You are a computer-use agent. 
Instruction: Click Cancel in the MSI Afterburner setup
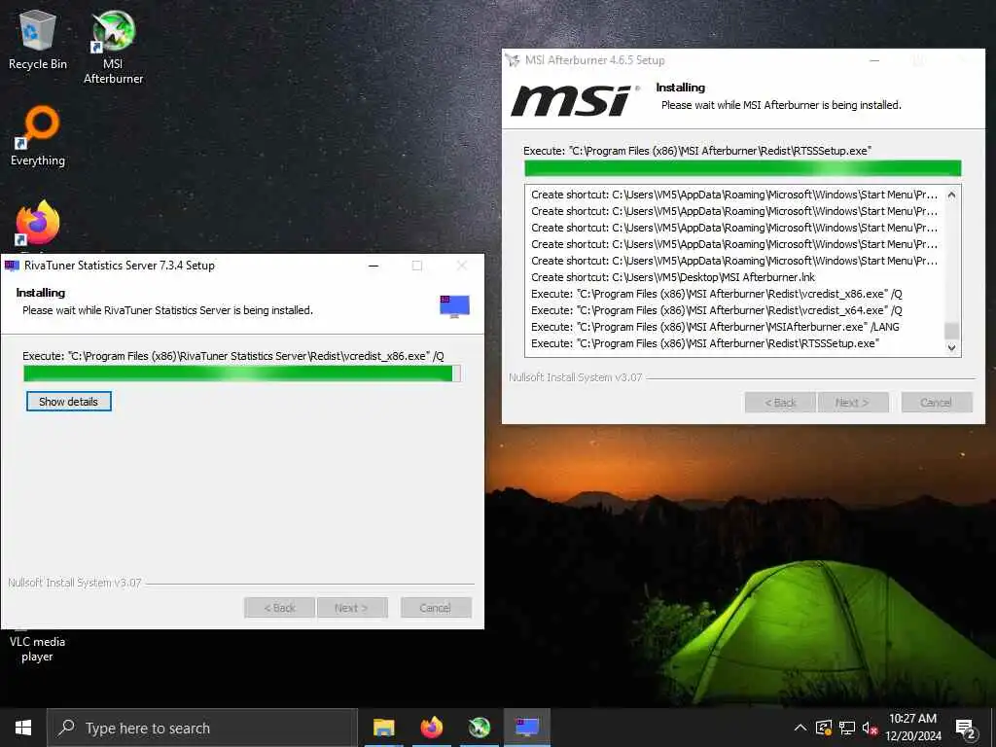[x=937, y=402]
